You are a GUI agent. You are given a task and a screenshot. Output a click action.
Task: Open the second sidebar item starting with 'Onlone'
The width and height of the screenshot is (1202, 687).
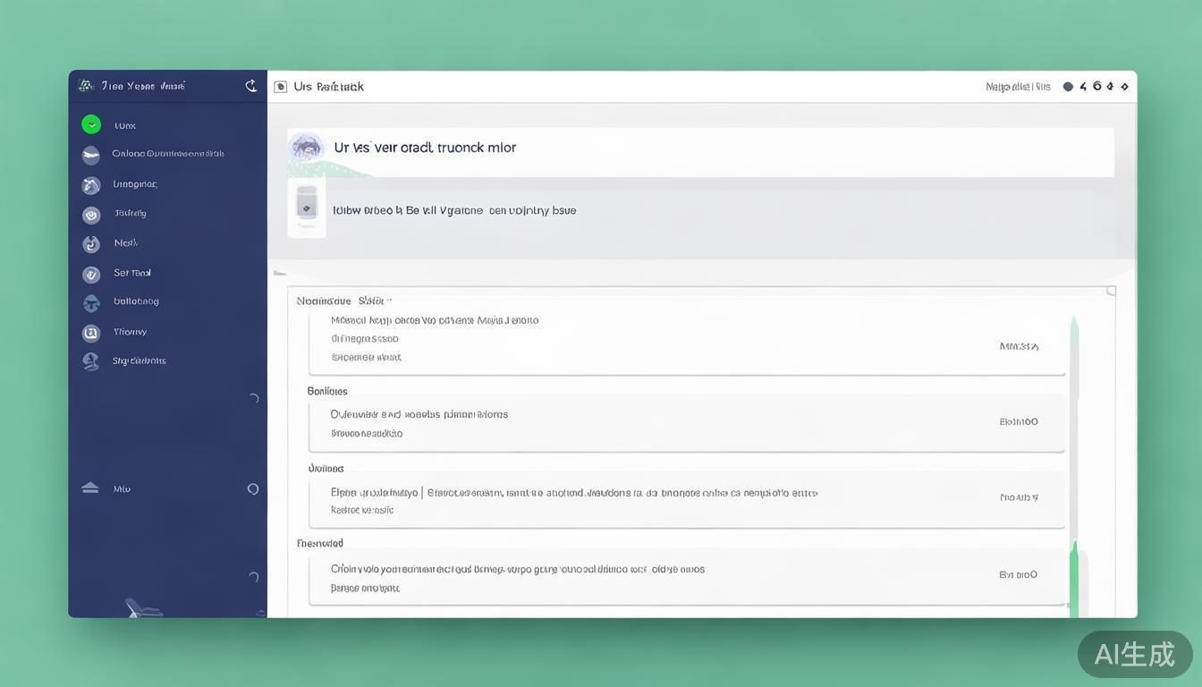[167, 154]
